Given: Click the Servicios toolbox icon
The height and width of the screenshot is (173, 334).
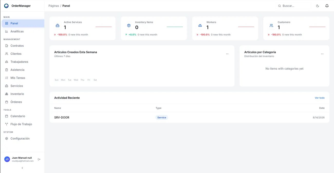Looking at the screenshot, I should tap(7, 86).
